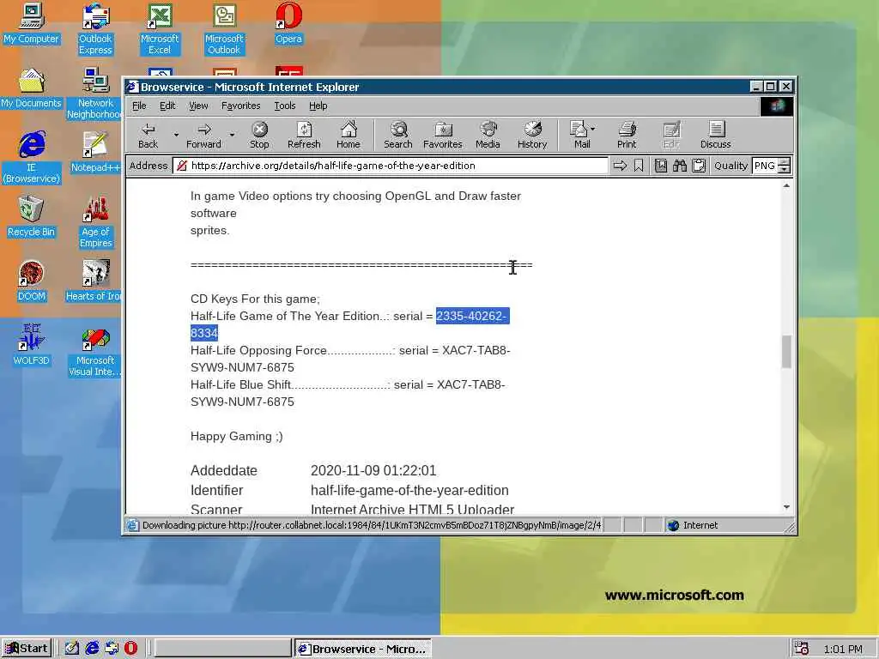This screenshot has width=879, height=659.
Task: Click the Go arrow next to address bar
Action: (x=620, y=166)
